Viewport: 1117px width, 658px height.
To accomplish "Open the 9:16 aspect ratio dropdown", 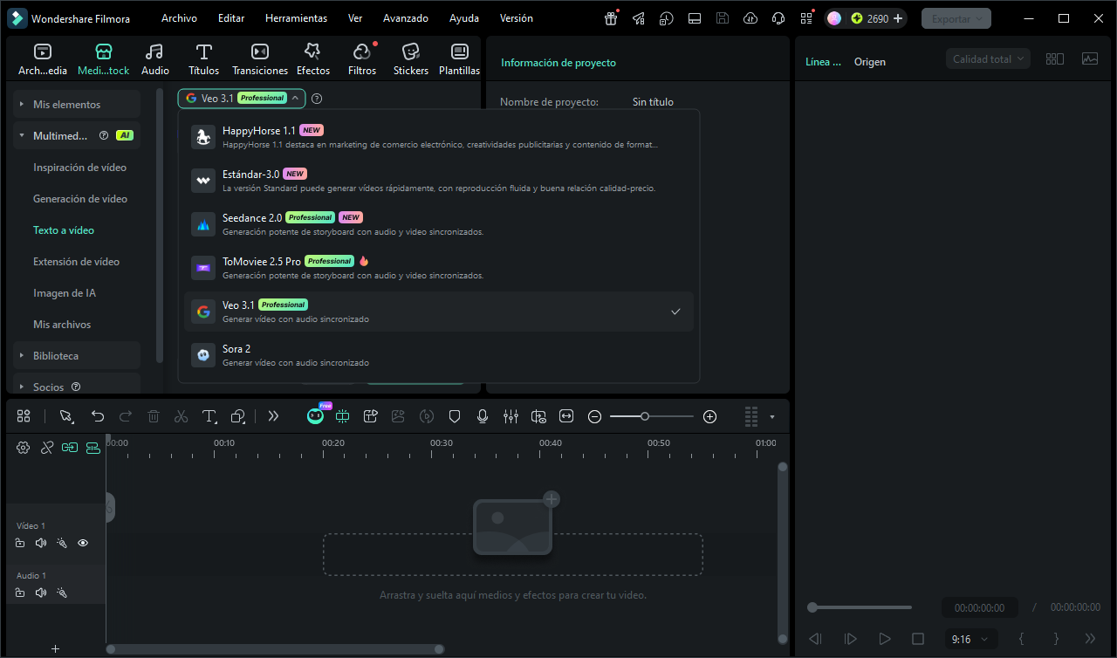I will [x=971, y=639].
